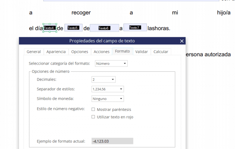Click the text lashoras. in the document
235x149 pixels.
pos(159,28)
